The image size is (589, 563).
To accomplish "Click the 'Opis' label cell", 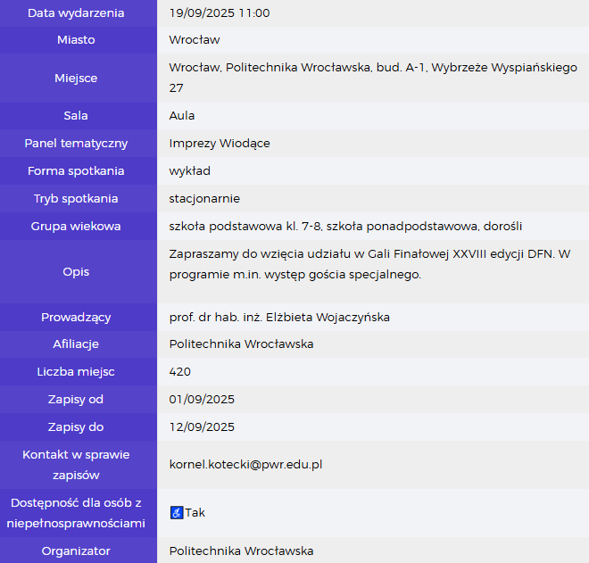I will click(x=79, y=272).
